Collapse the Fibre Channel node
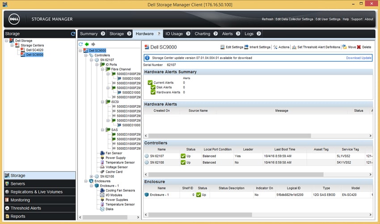Viewport: 380px width, 224px height. pos(102,69)
